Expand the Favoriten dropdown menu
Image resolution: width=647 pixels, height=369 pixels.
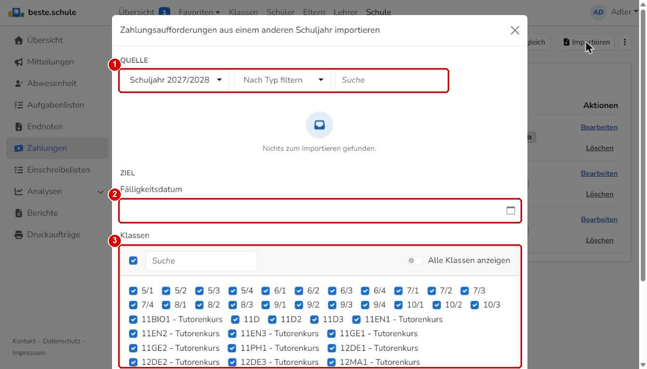click(x=199, y=12)
